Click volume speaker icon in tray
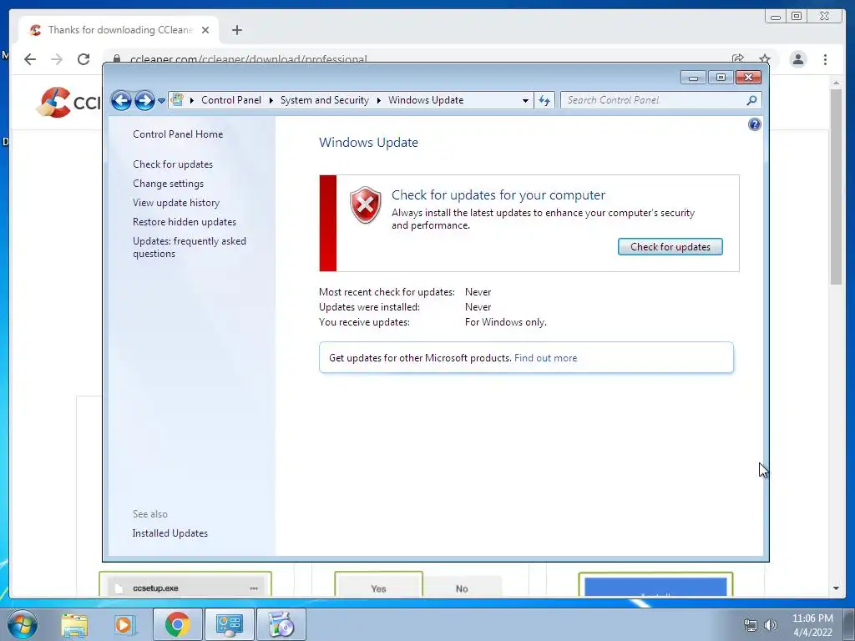This screenshot has width=855, height=641. click(770, 625)
